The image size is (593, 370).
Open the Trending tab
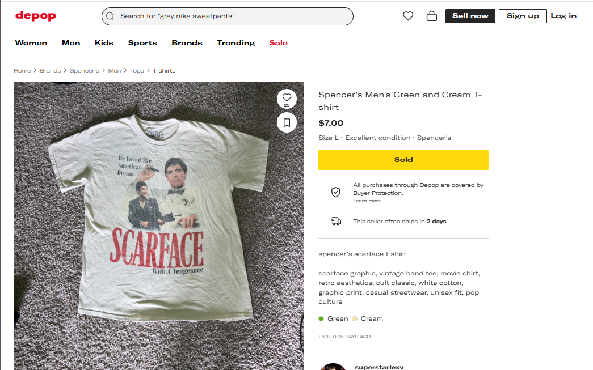pyautogui.click(x=235, y=43)
